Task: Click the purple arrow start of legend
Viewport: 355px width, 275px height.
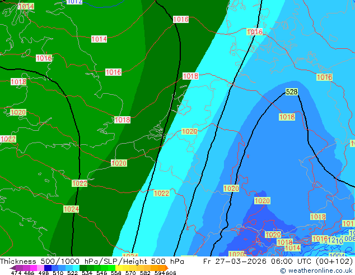Action: click(12, 268)
